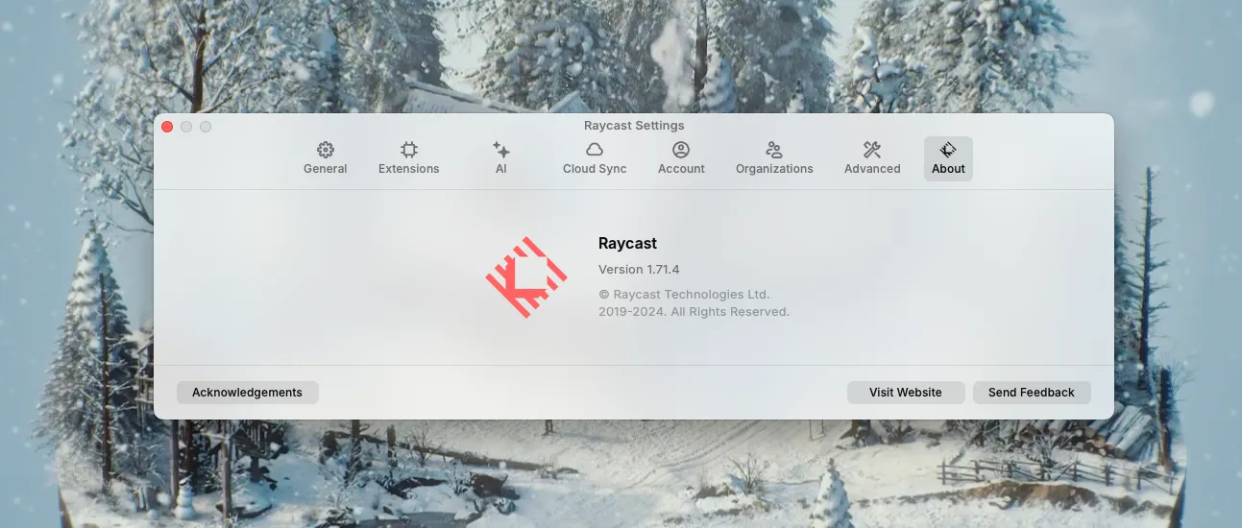Open the Organizations people icon

click(x=774, y=150)
